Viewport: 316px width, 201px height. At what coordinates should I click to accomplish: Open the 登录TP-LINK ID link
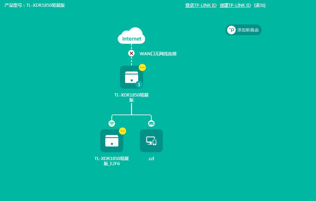point(201,5)
